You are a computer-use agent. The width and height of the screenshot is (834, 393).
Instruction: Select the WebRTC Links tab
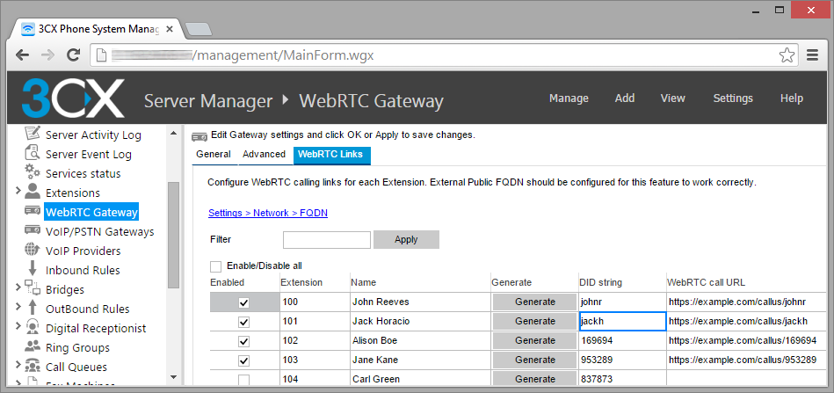(330, 155)
